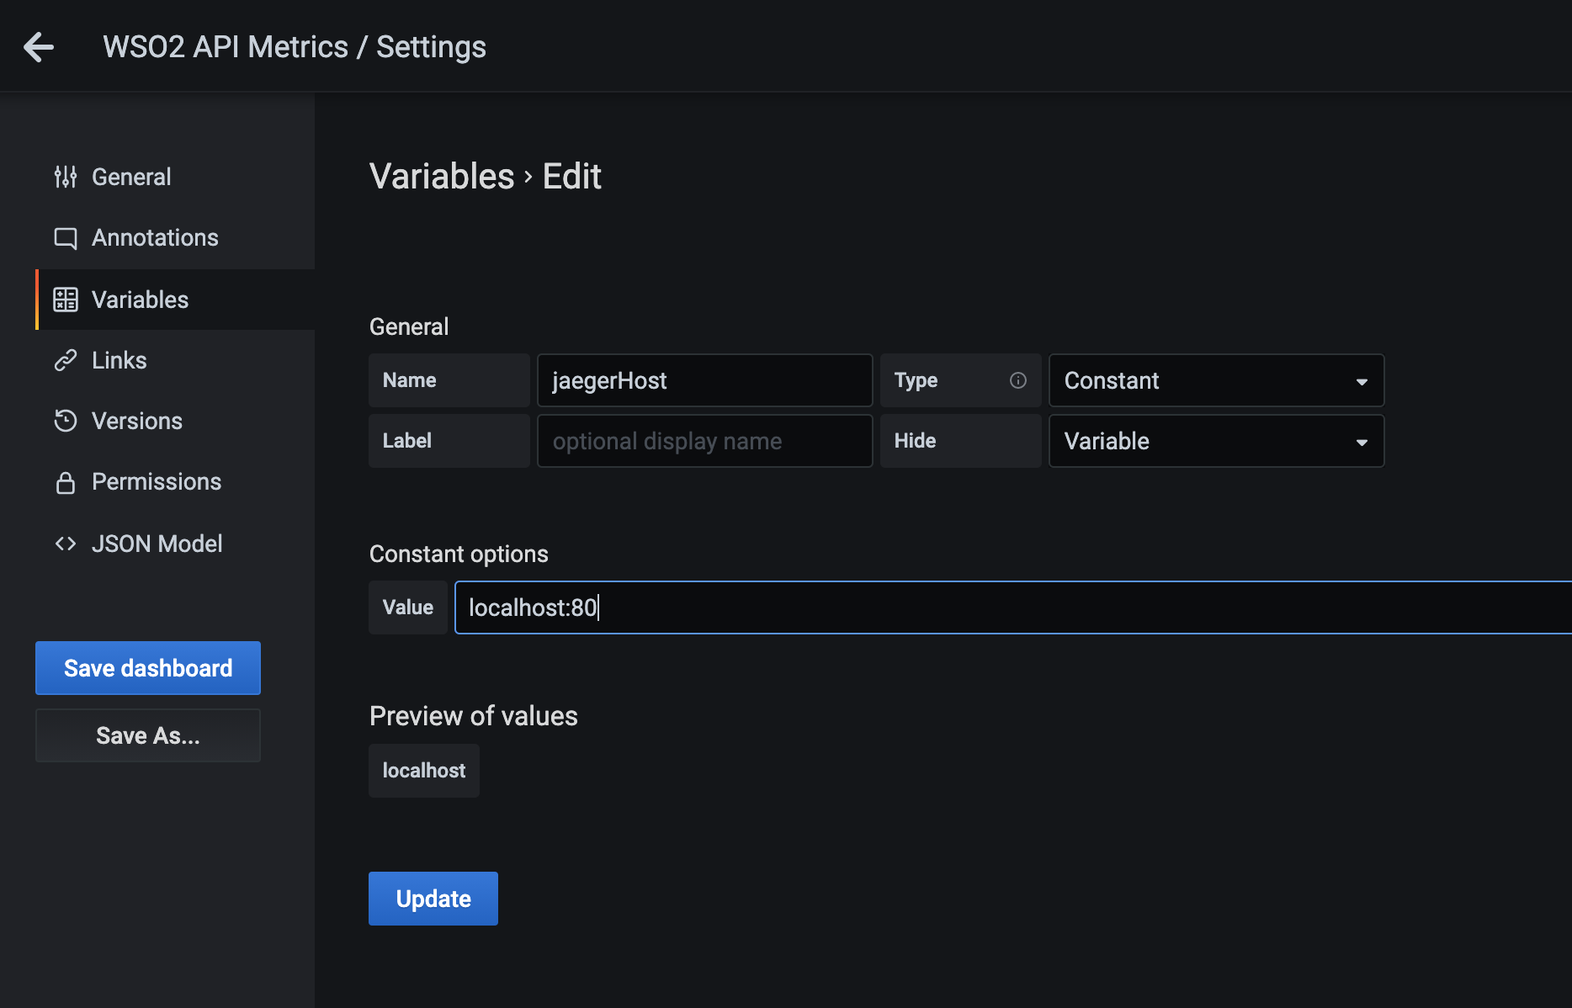Image resolution: width=1572 pixels, height=1008 pixels.
Task: Click the Versions history icon
Action: [x=66, y=421]
